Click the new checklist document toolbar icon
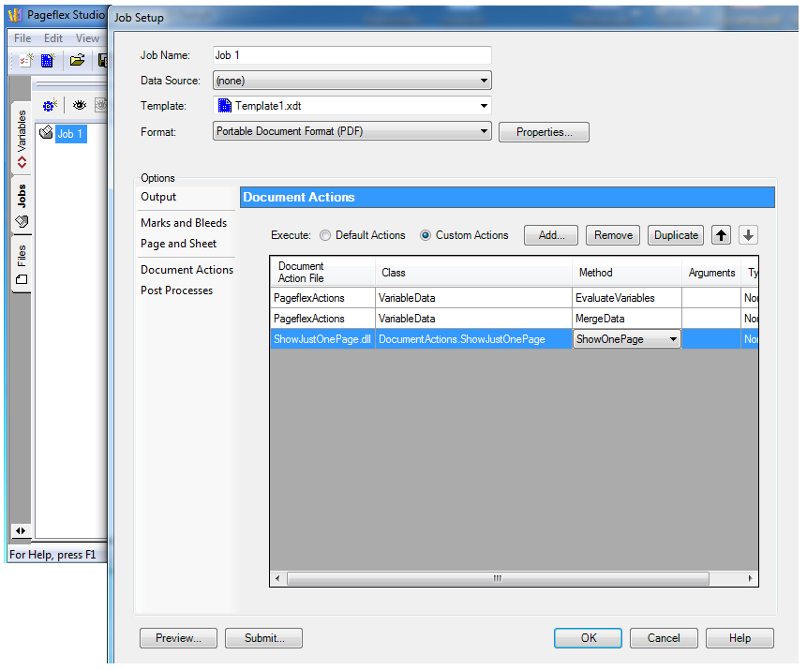Image resolution: width=807 pixels, height=670 pixels. (x=26, y=61)
